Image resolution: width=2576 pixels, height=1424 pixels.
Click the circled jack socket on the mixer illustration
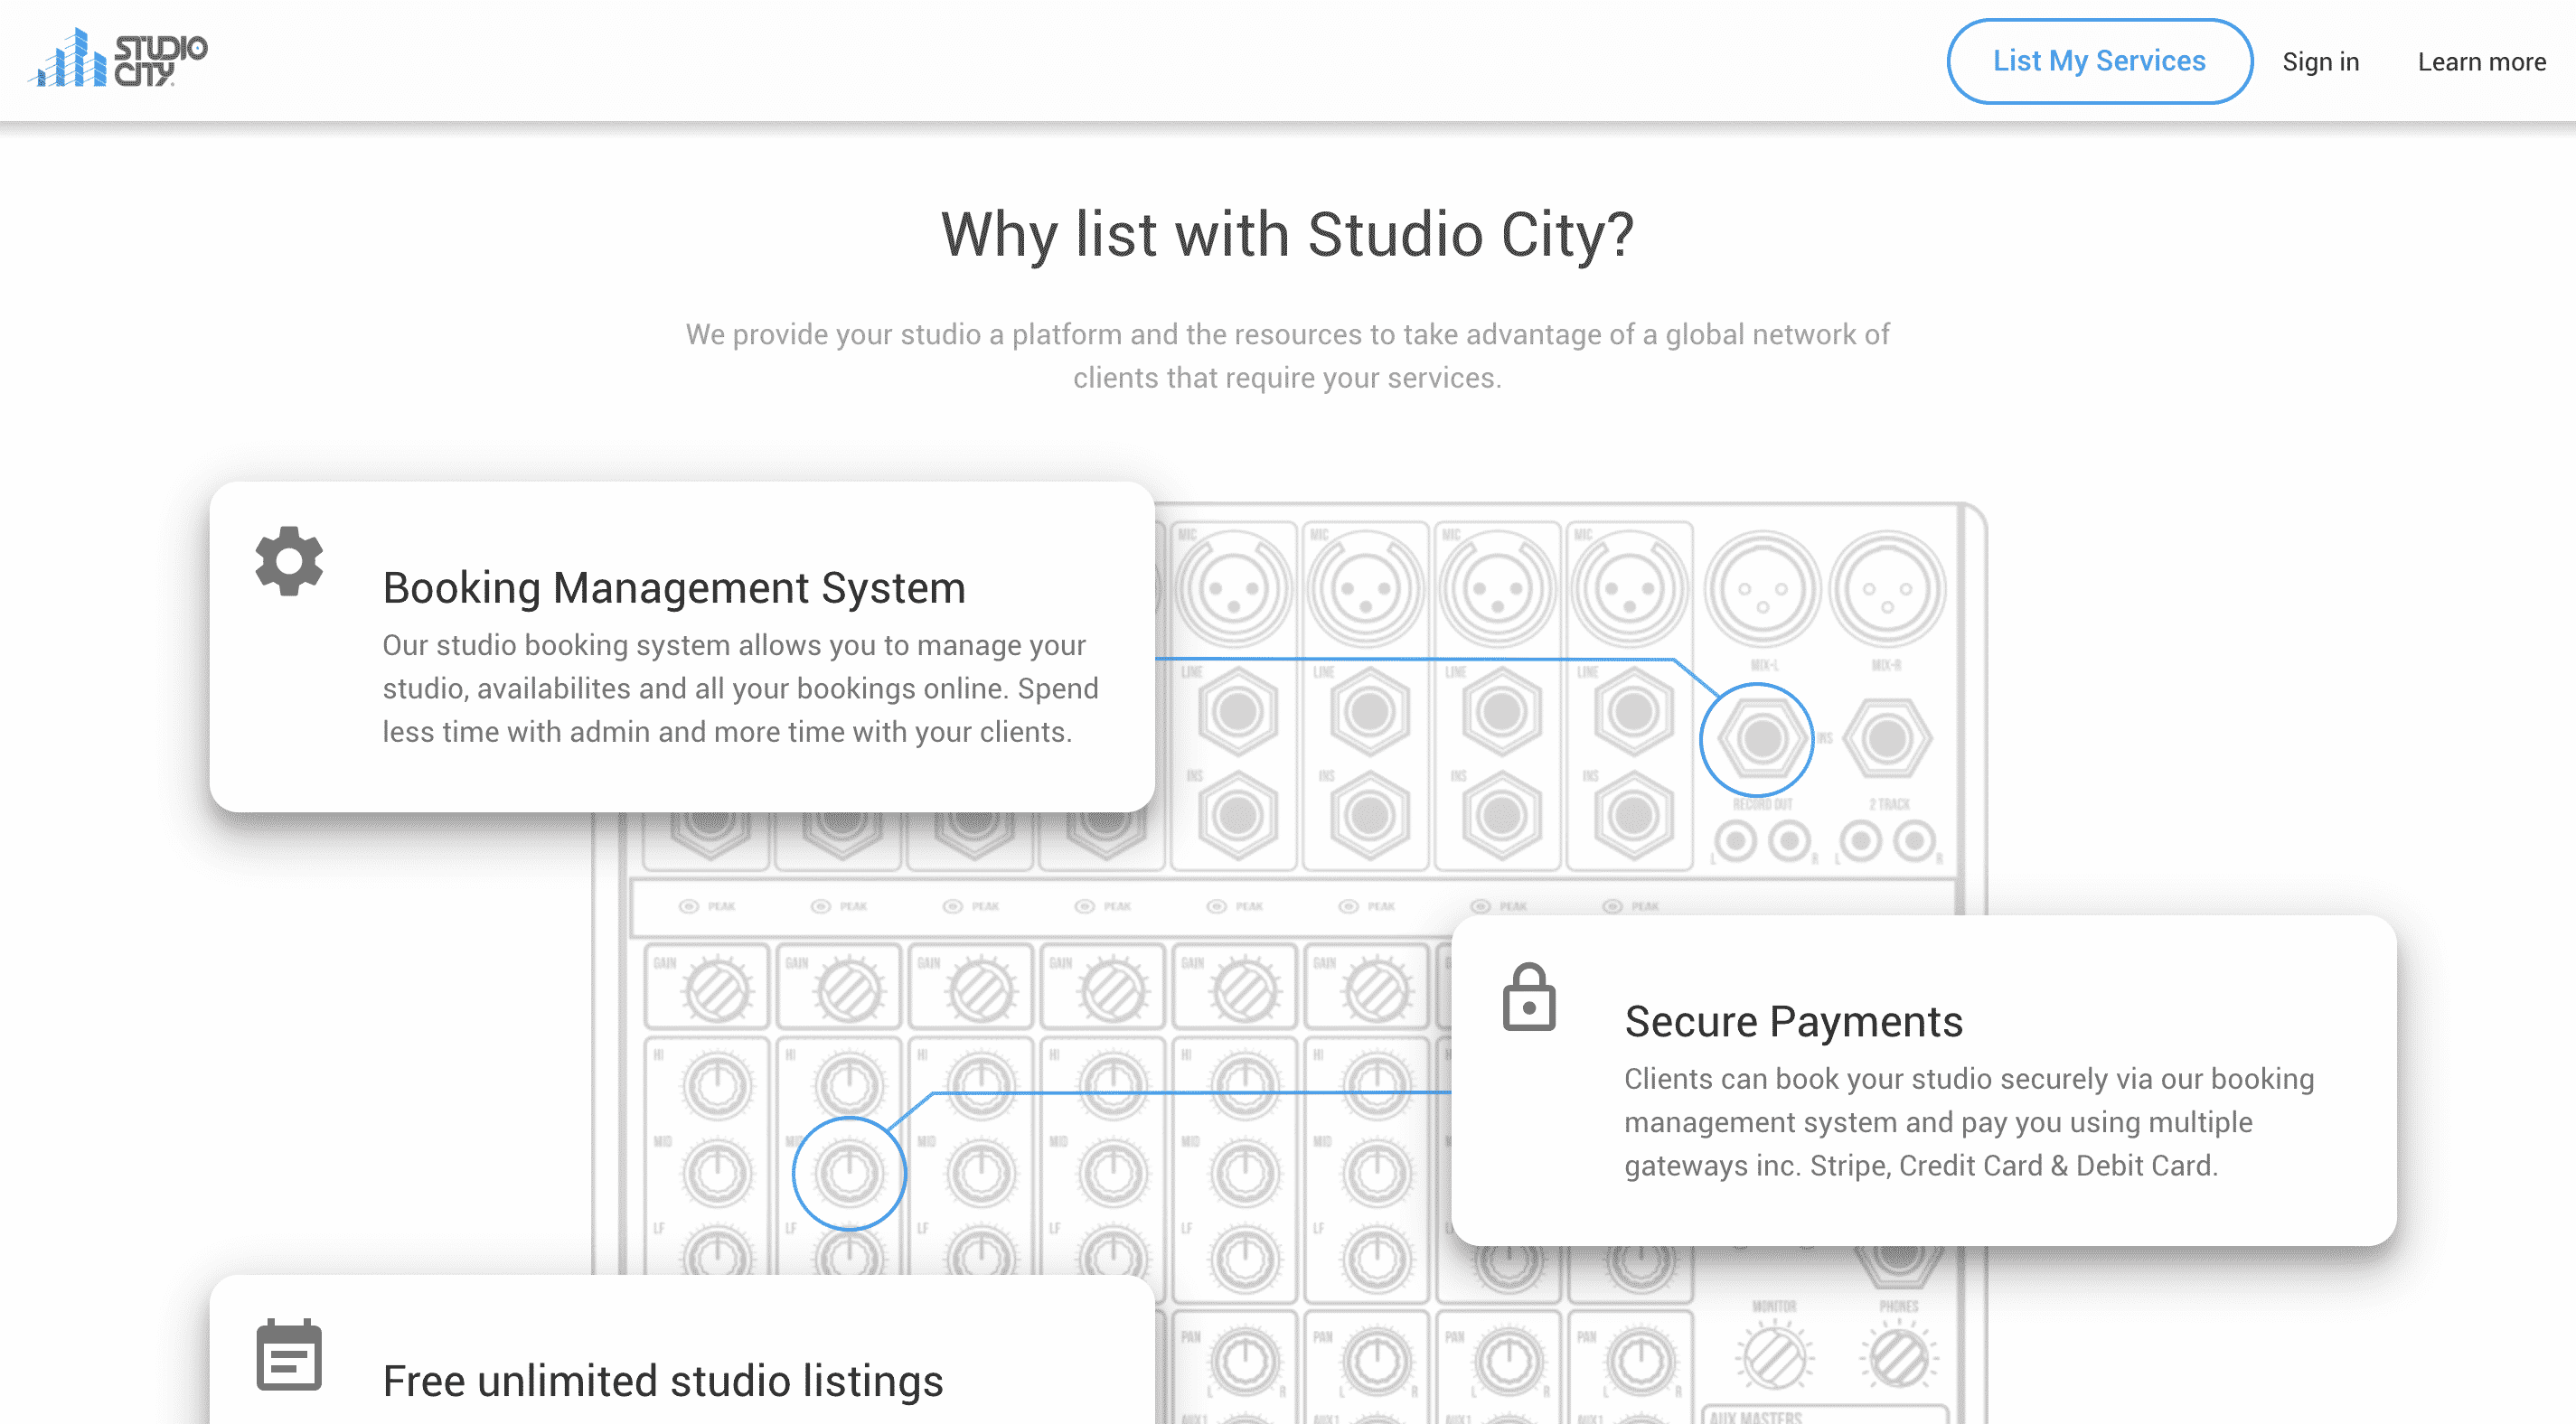[1757, 739]
